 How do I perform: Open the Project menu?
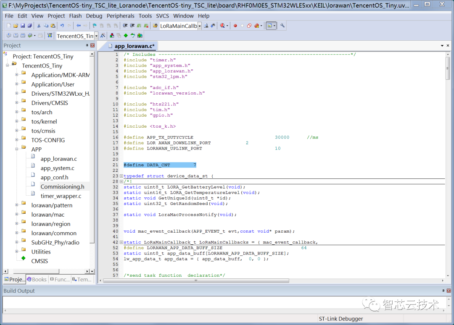pos(56,16)
